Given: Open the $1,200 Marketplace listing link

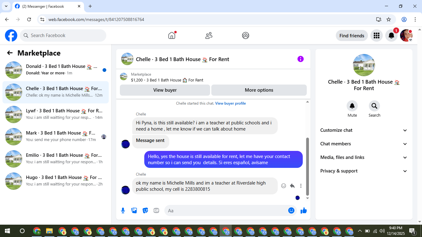Looking at the screenshot, I should (167, 80).
